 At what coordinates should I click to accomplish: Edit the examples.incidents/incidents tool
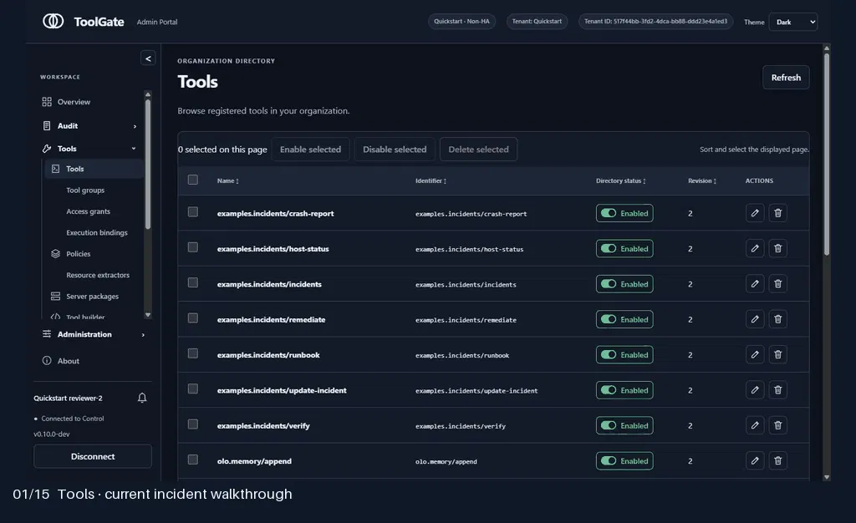(755, 284)
